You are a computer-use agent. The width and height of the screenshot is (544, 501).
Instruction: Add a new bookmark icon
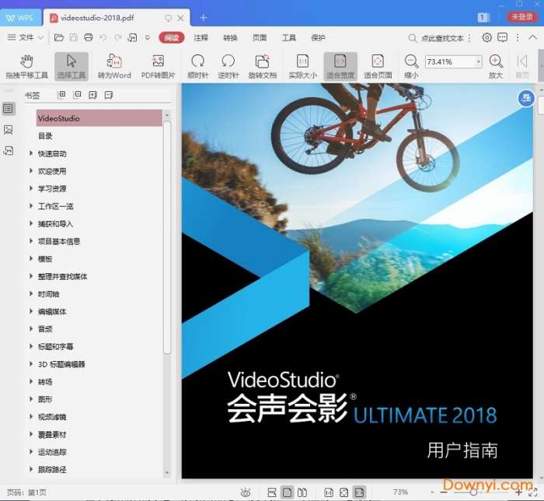pyautogui.click(x=92, y=95)
